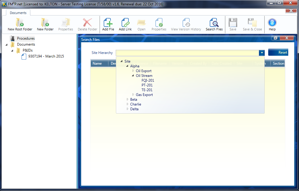The height and width of the screenshot is (191, 299).
Task: Click the Documents folder icon in tree
Action: pos(13,44)
